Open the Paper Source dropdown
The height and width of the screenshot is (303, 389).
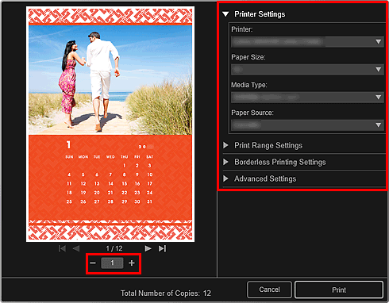tap(307, 125)
